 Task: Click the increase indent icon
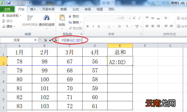(x=171, y=26)
